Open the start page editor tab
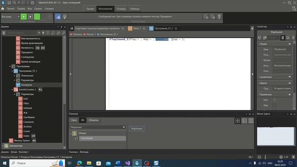 coord(97,28)
